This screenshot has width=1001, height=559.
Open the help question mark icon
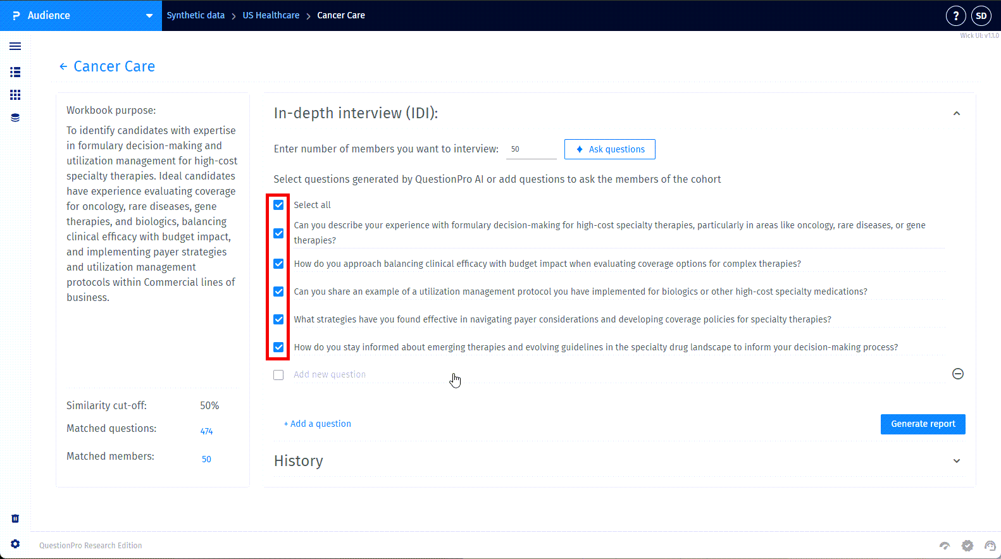(955, 16)
